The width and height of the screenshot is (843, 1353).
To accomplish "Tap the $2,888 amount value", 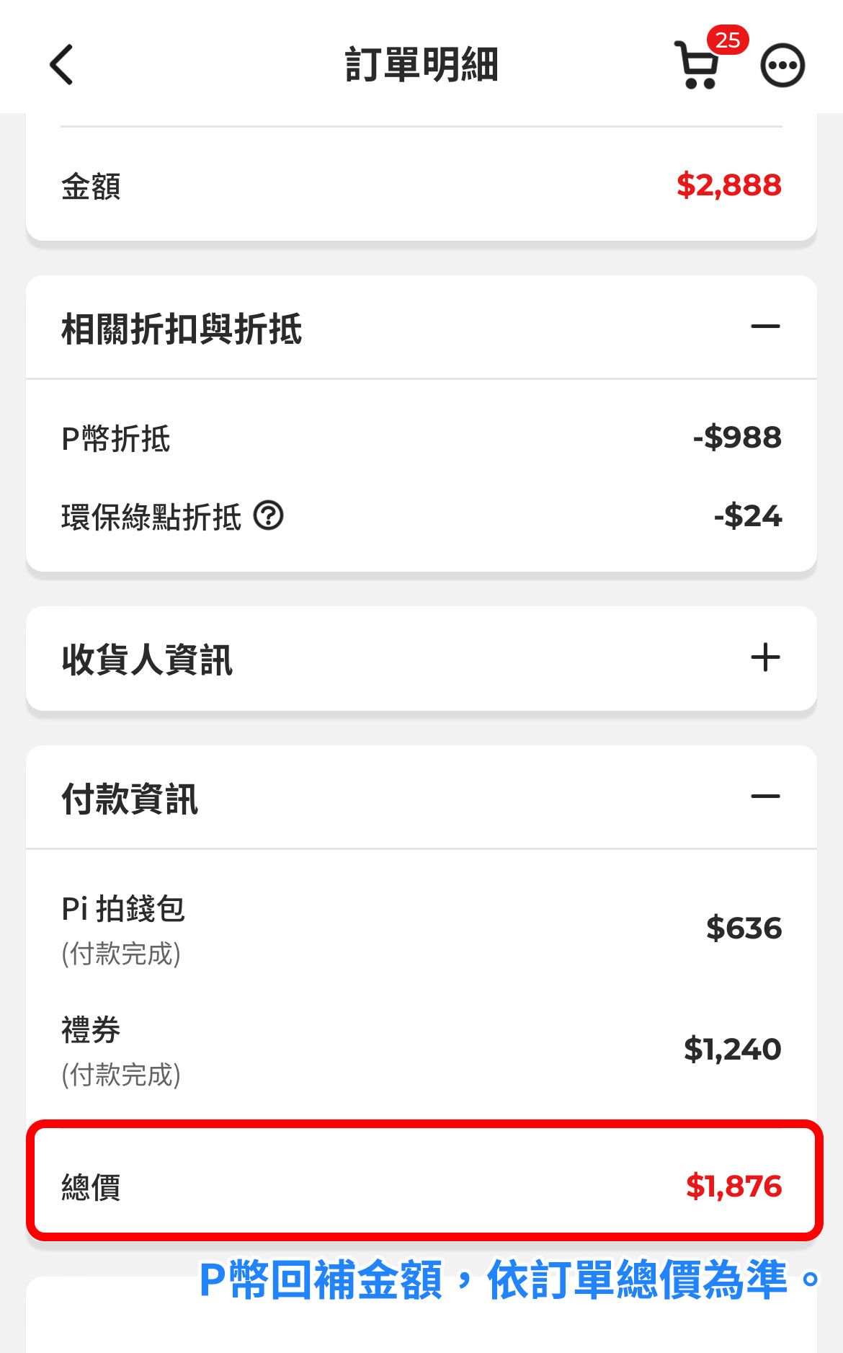I will tap(728, 185).
